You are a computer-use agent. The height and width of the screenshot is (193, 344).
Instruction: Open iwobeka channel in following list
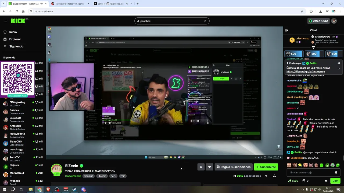point(23,182)
